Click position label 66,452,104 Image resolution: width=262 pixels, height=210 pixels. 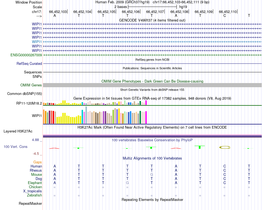82,12
